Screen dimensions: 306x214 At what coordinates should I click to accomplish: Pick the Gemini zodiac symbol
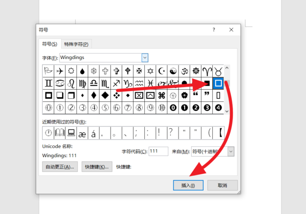coord(48,84)
